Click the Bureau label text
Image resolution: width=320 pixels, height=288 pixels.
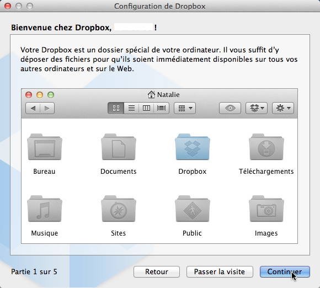(x=44, y=172)
